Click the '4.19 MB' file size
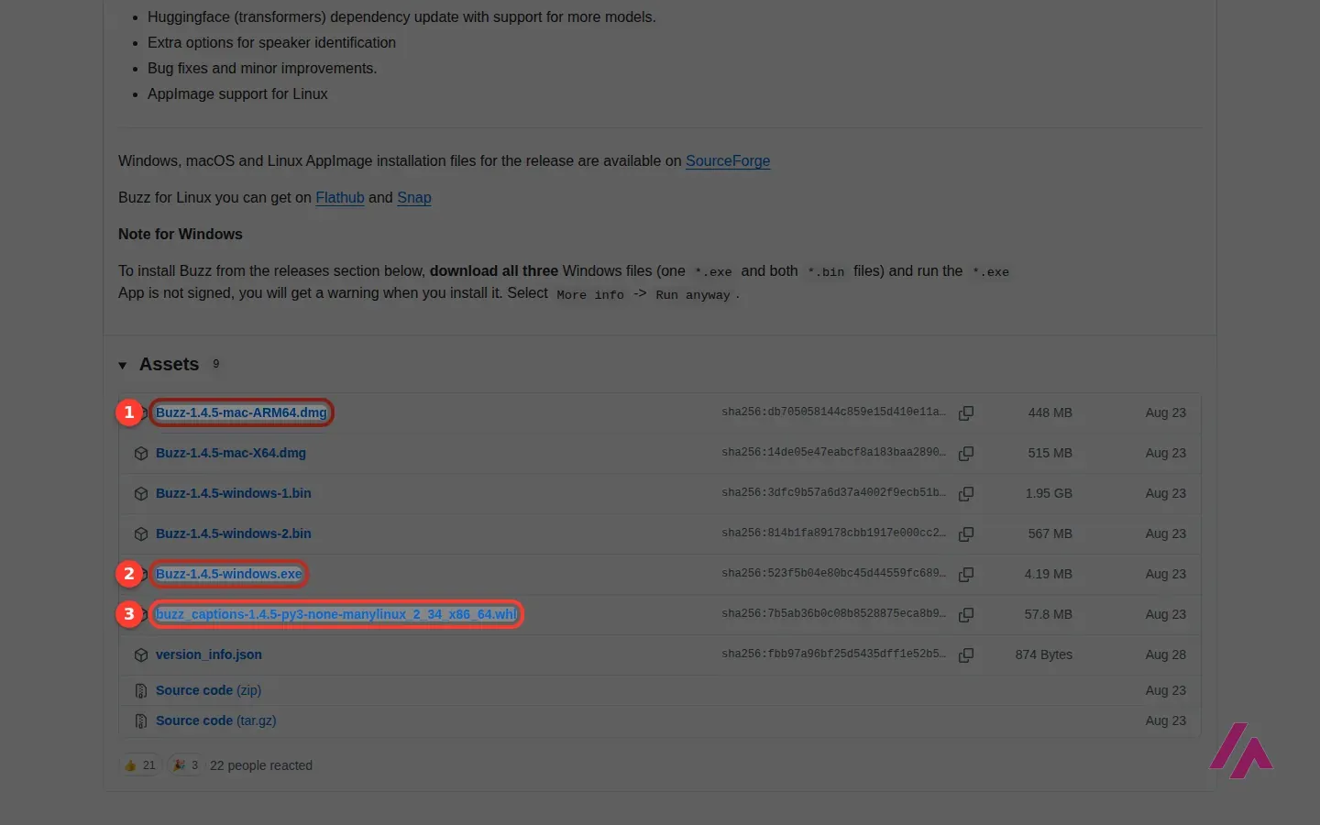The width and height of the screenshot is (1320, 825). (x=1049, y=574)
